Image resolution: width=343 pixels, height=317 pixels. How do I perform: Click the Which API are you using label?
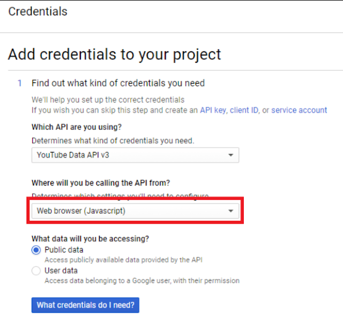pos(77,127)
